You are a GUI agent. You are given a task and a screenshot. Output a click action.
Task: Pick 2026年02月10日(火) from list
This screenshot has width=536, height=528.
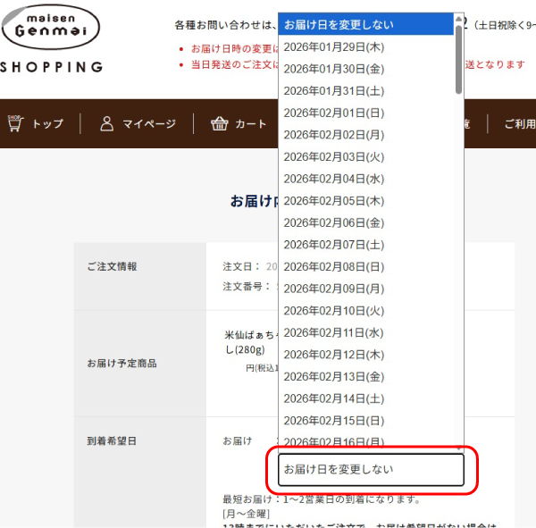pyautogui.click(x=365, y=311)
